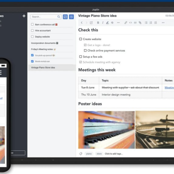Toggle italic formatting in the toolbar

click(103, 23)
